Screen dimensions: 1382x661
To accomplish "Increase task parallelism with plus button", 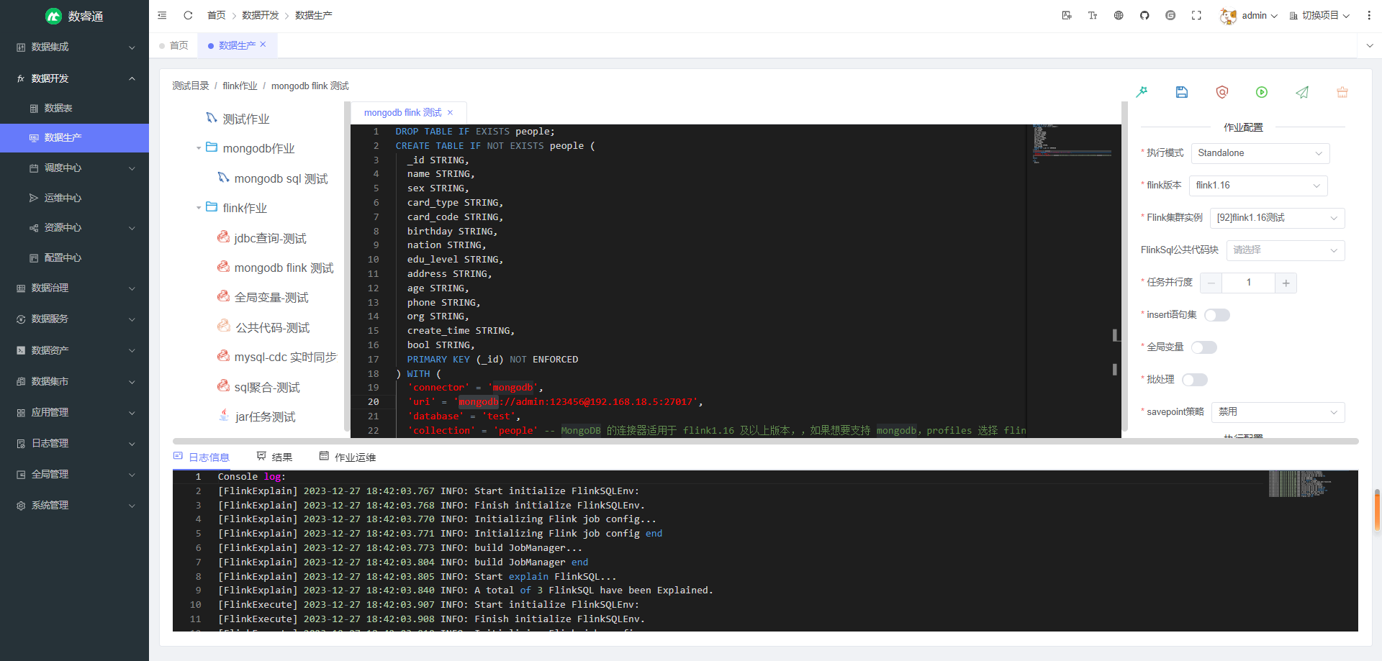I will click(x=1286, y=283).
